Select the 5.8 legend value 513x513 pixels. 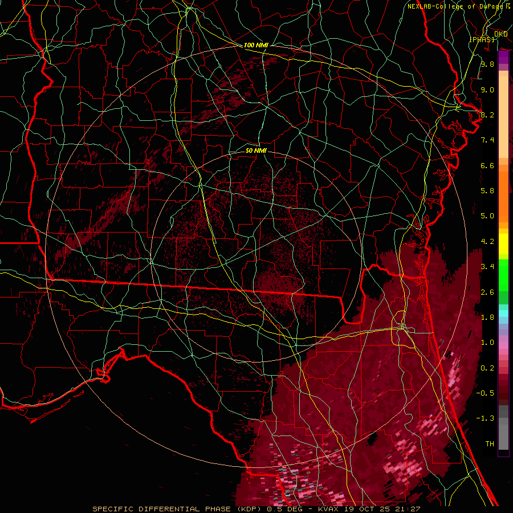pyautogui.click(x=487, y=191)
